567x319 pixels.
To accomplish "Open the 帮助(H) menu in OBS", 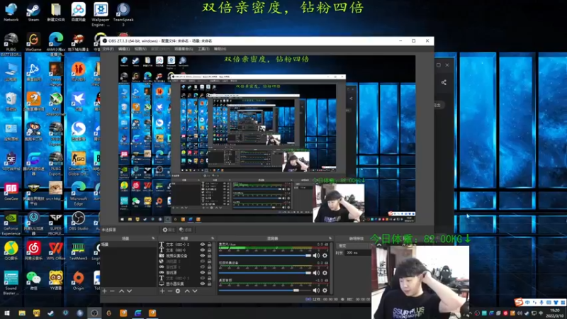I will tap(220, 49).
